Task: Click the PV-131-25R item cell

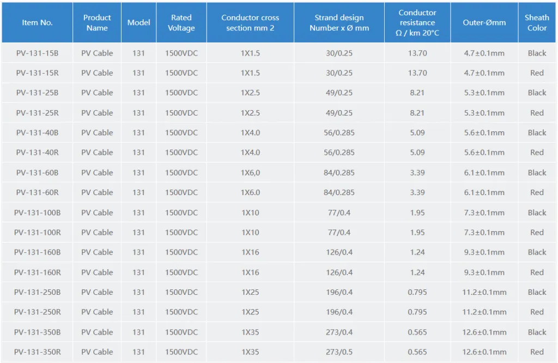Action: click(x=37, y=113)
